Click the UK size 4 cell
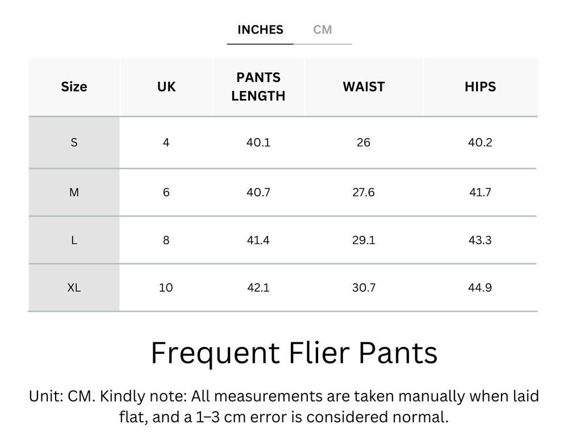 point(166,143)
